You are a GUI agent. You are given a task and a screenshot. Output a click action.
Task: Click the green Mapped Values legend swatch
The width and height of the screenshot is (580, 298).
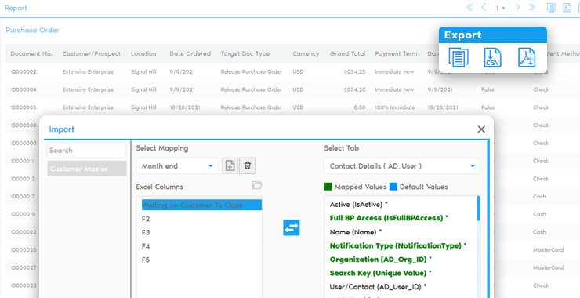tap(328, 187)
